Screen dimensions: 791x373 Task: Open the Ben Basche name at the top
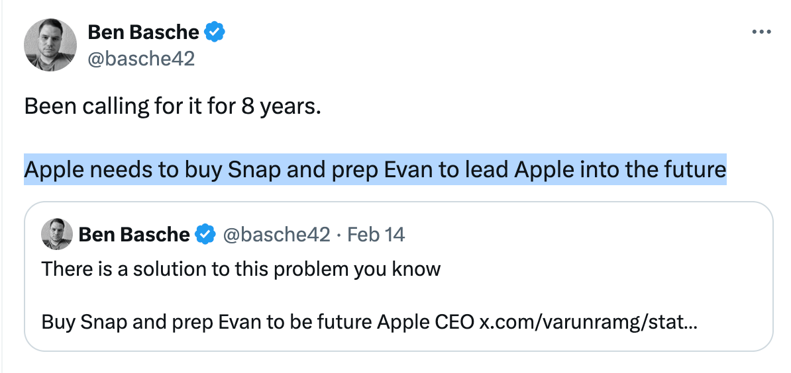[x=143, y=32]
